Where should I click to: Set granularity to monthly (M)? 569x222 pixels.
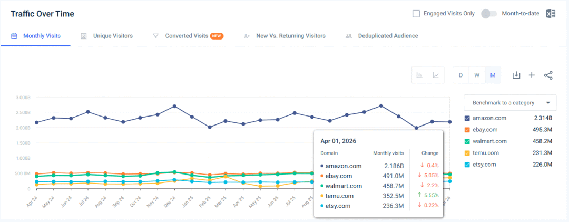[x=493, y=75]
